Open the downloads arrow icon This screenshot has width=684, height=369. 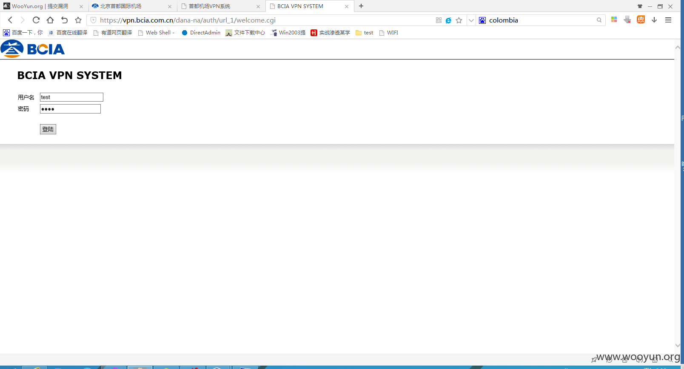[654, 20]
